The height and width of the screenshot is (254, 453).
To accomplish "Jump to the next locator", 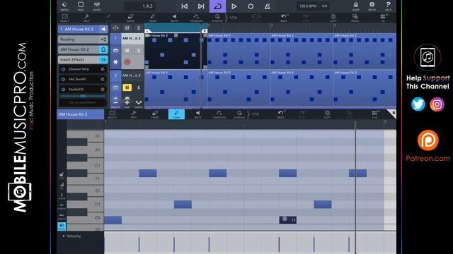I will (x=201, y=6).
